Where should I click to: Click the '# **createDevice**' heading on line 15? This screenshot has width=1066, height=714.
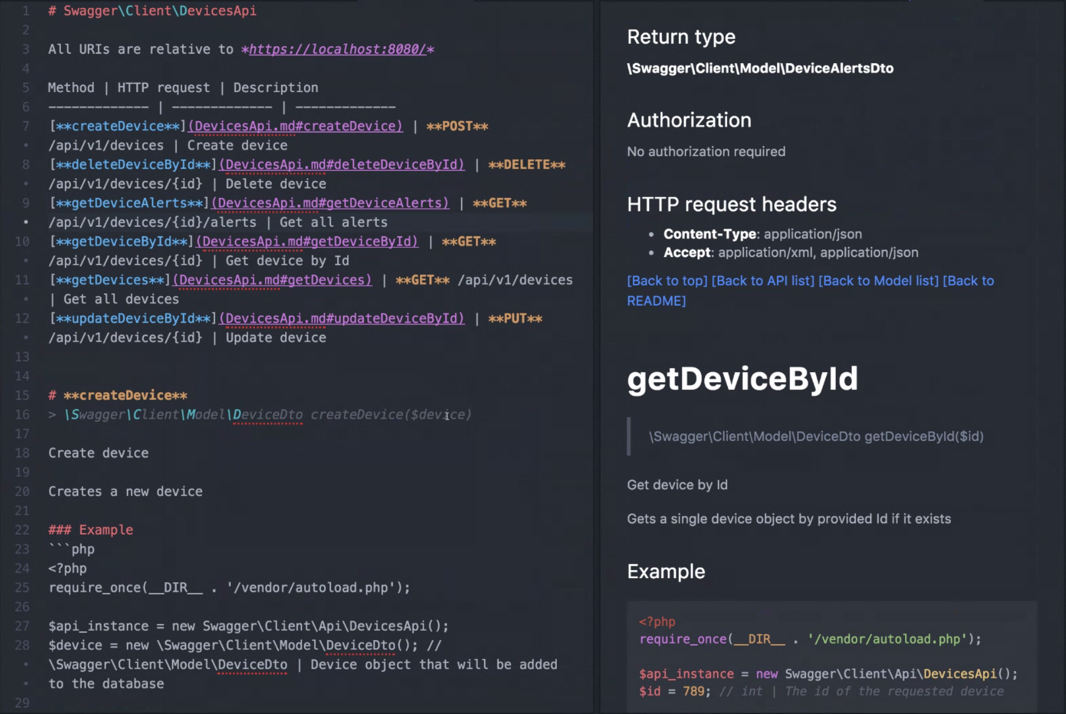pos(117,396)
